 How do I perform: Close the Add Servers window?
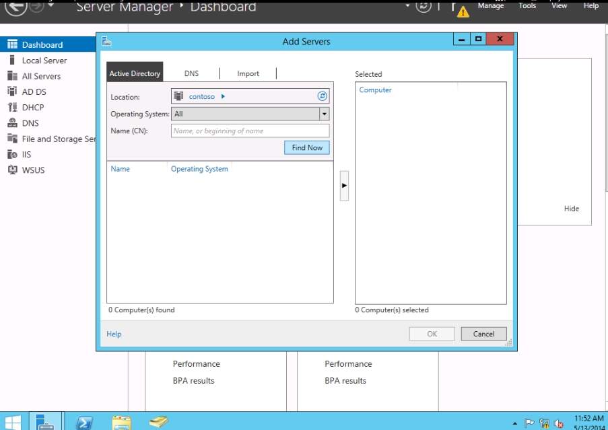click(x=500, y=39)
